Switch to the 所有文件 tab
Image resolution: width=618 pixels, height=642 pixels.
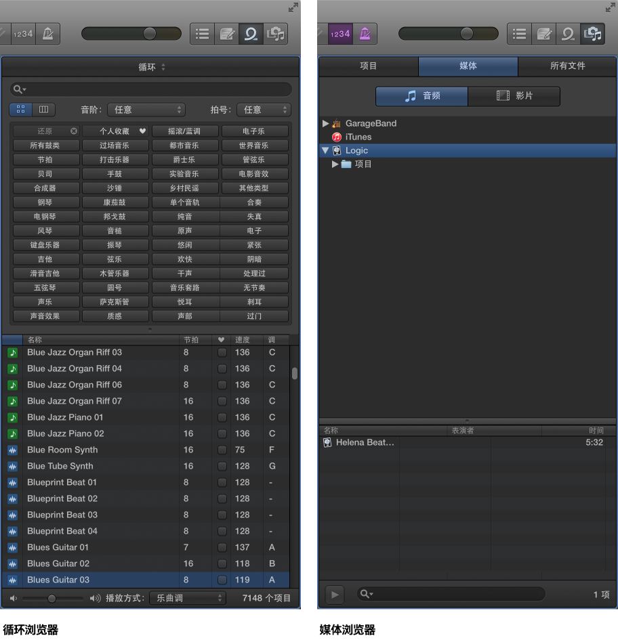[567, 66]
